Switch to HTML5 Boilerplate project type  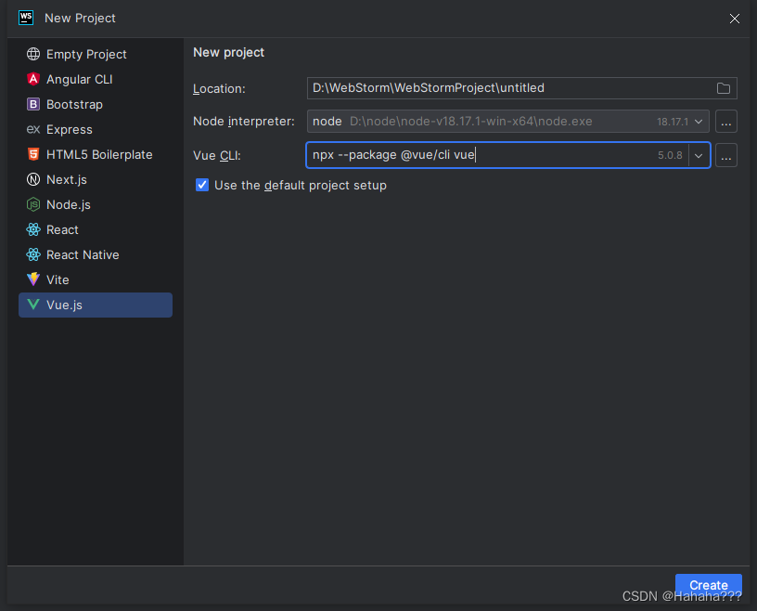(x=96, y=155)
